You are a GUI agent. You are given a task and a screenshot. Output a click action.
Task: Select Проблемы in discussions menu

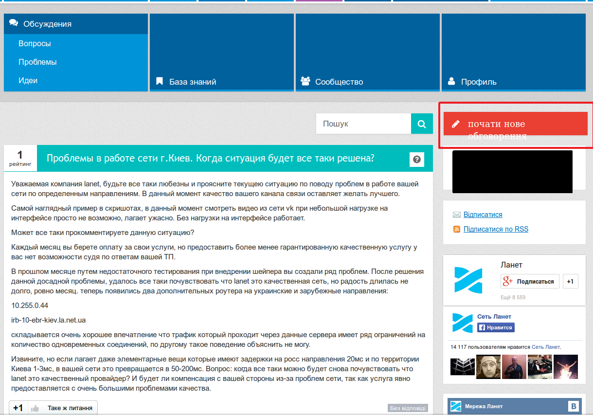coord(37,62)
